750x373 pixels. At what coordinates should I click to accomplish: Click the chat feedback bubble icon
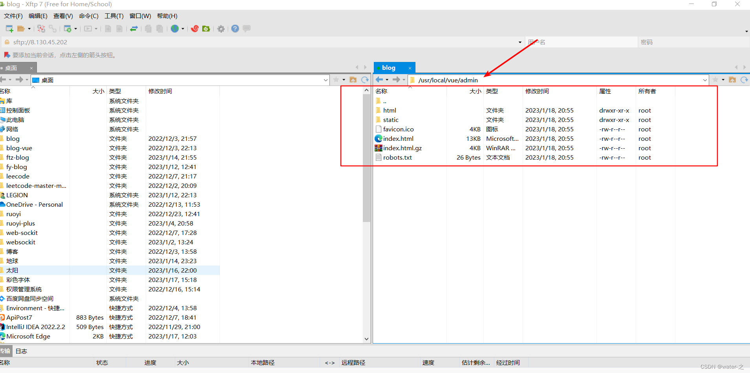point(247,29)
